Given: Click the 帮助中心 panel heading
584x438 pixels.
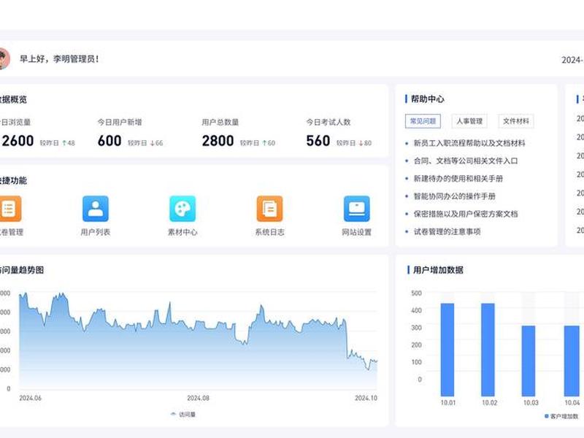Looking at the screenshot, I should 428,99.
